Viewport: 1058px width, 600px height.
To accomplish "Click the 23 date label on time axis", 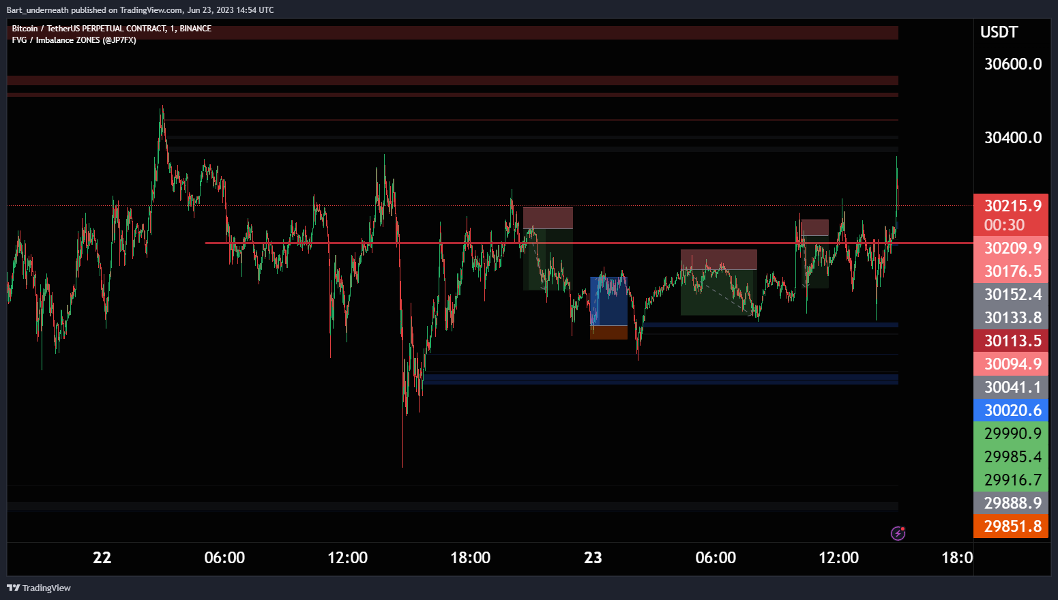I will (x=593, y=558).
